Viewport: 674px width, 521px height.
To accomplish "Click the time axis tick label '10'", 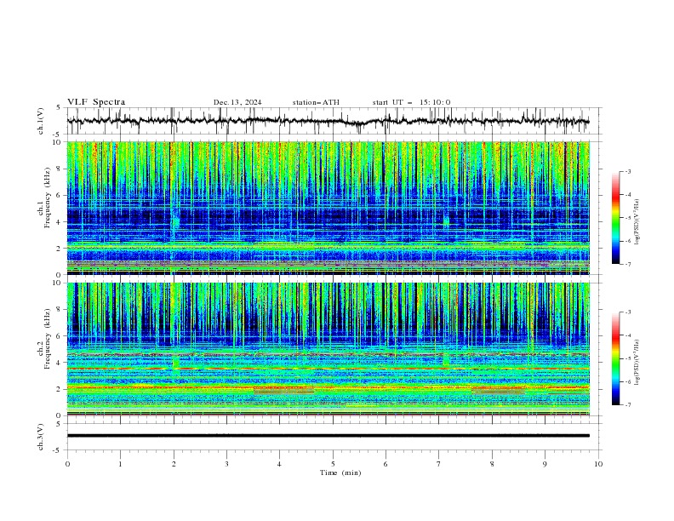I will 598,464.
